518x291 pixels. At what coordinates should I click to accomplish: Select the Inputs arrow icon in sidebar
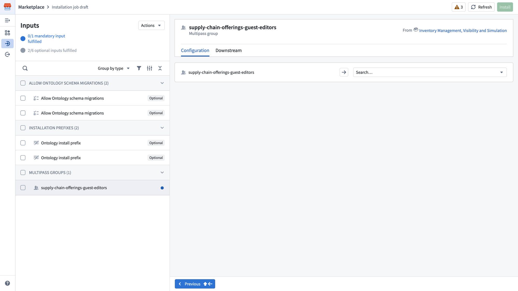[8, 43]
